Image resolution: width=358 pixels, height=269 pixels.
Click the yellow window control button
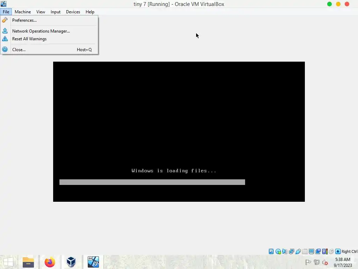click(x=338, y=4)
